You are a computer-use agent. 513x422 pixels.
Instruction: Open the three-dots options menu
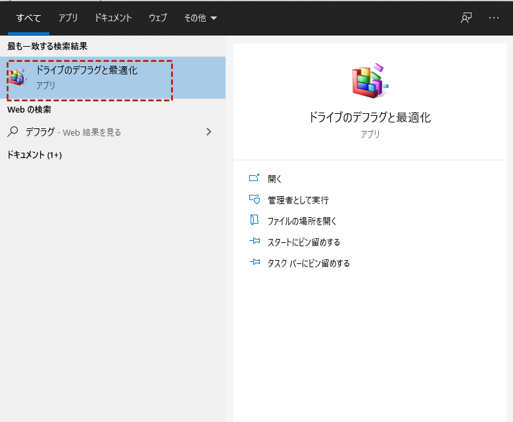click(494, 18)
